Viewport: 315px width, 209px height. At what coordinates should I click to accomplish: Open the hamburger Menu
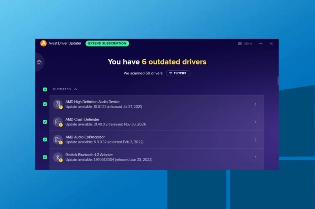coord(245,44)
